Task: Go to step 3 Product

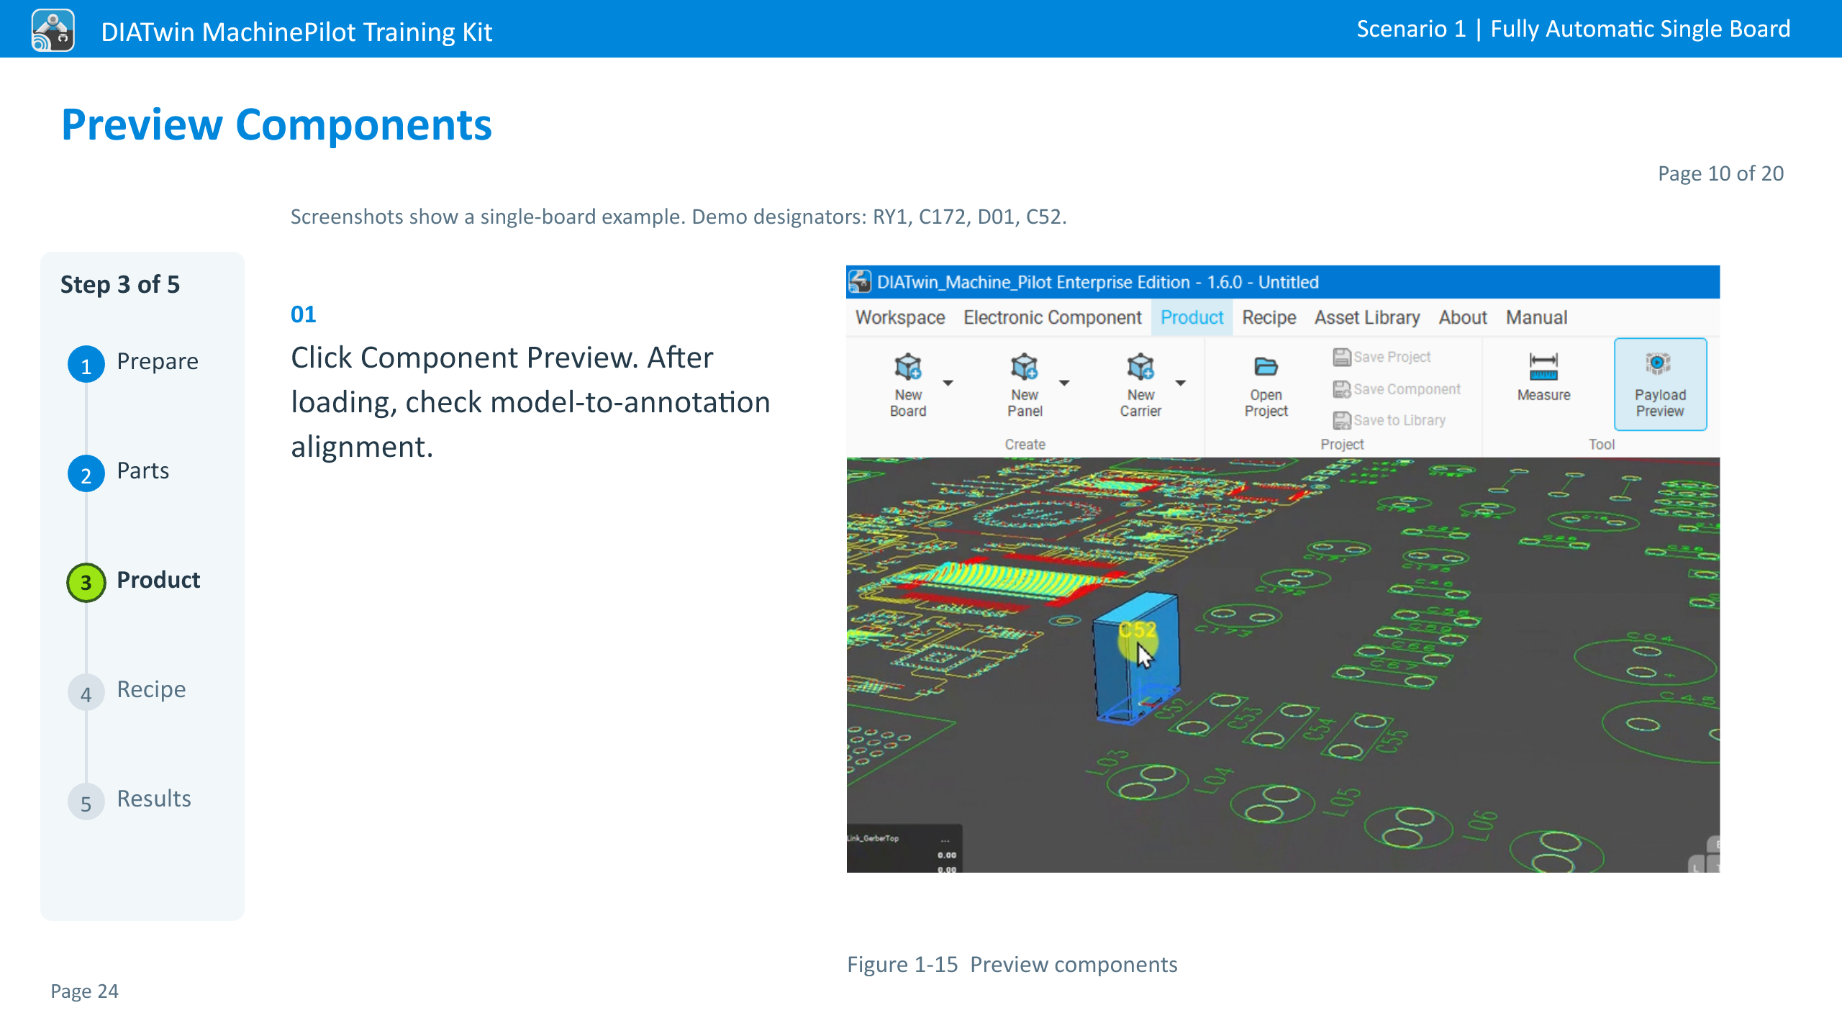Action: [134, 581]
